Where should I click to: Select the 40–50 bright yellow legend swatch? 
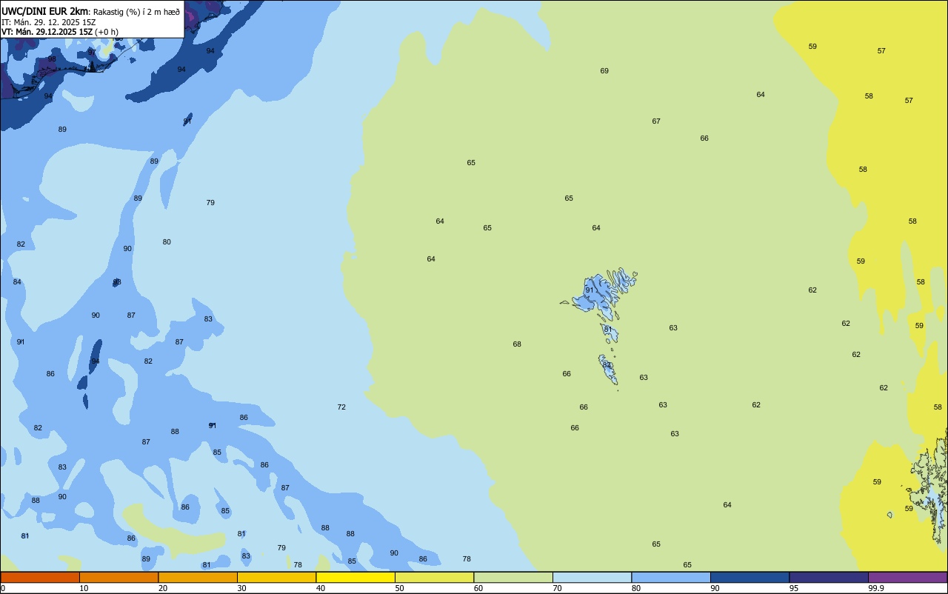coord(355,577)
